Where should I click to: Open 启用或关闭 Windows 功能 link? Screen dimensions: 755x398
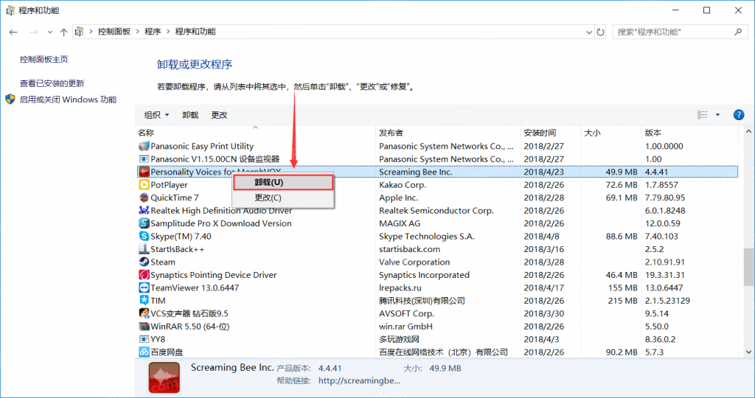pyautogui.click(x=68, y=99)
